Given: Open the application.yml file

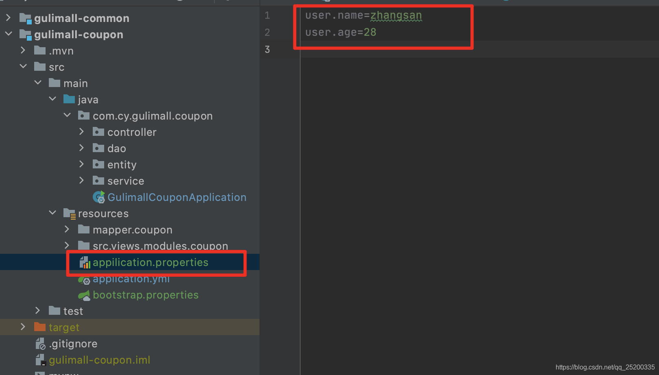Looking at the screenshot, I should (131, 279).
